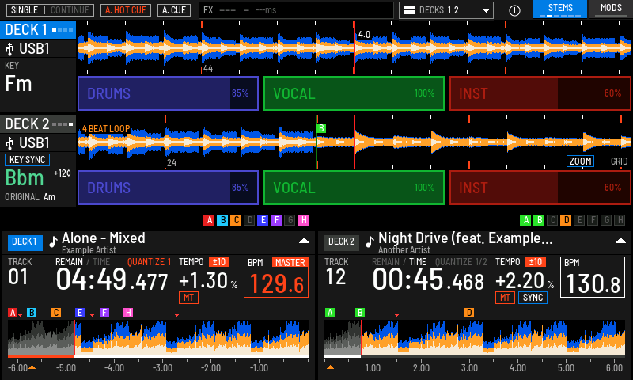The image size is (633, 380).
Task: Click hot cue B flag on Deck 2 waveform
Action: tap(321, 128)
